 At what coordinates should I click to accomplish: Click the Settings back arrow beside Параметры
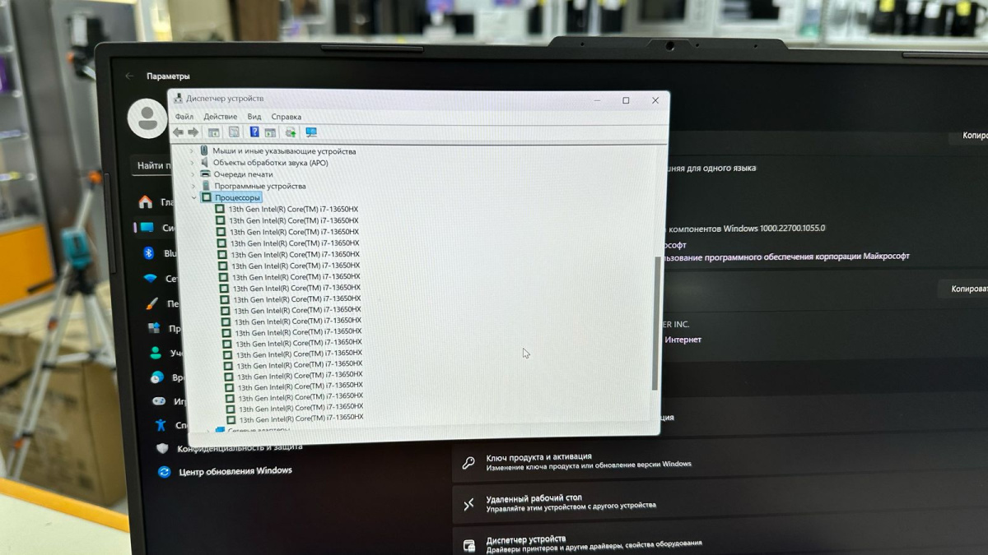129,76
